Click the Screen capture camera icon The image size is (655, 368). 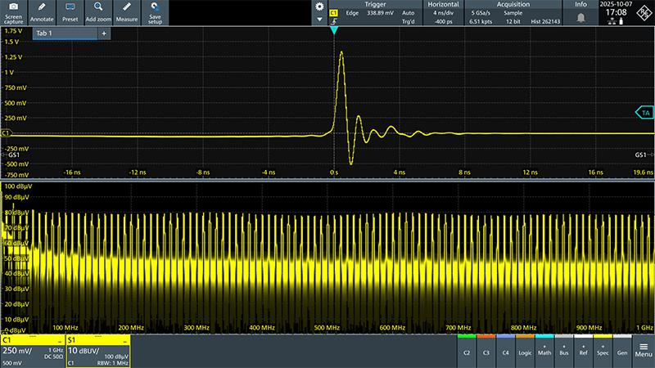pos(13,11)
